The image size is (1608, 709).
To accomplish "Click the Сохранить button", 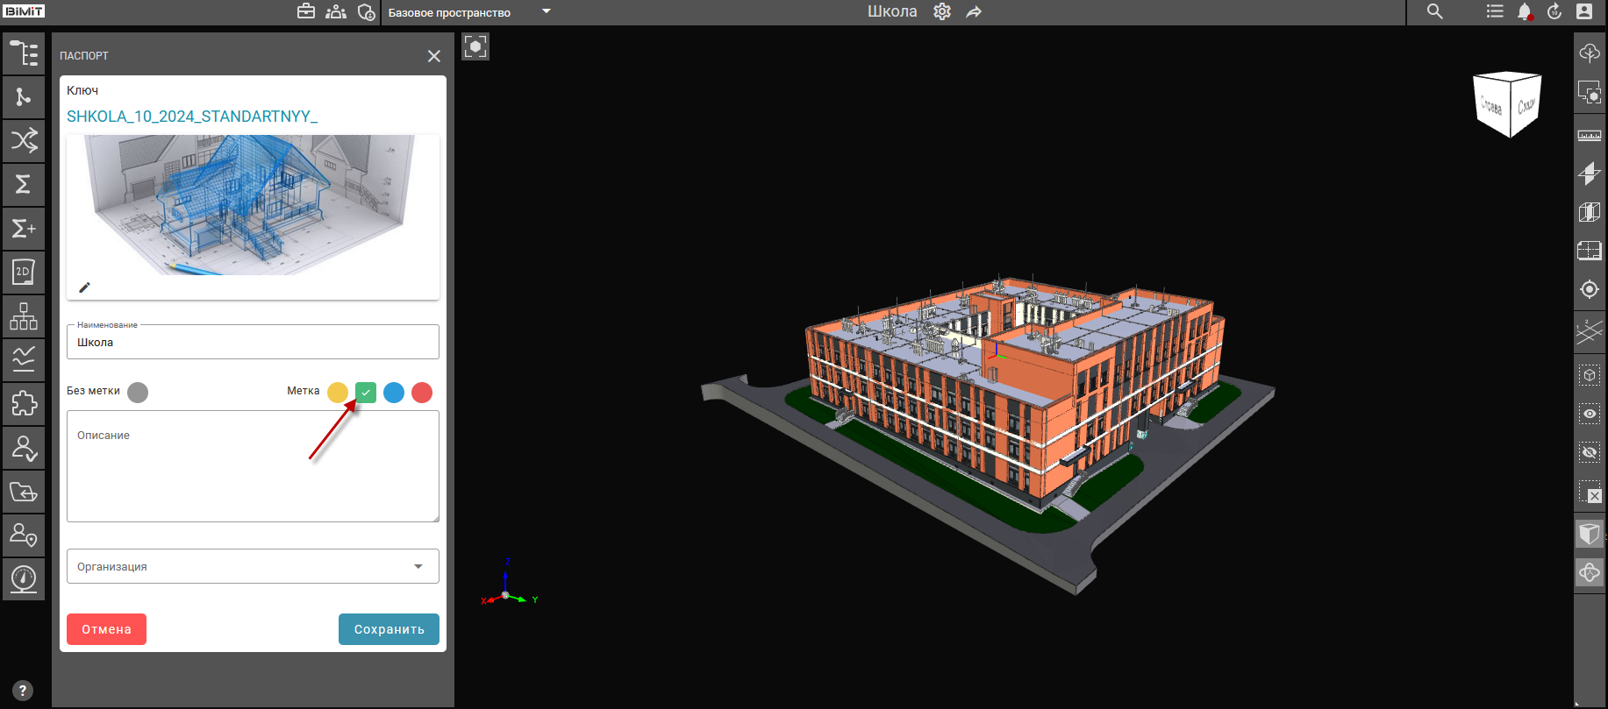I will [x=389, y=629].
